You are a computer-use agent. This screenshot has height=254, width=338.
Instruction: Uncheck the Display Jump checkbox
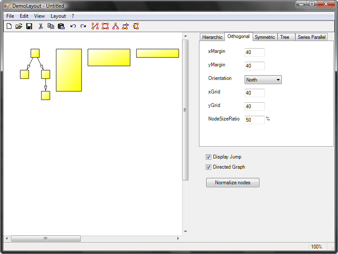pyautogui.click(x=208, y=157)
